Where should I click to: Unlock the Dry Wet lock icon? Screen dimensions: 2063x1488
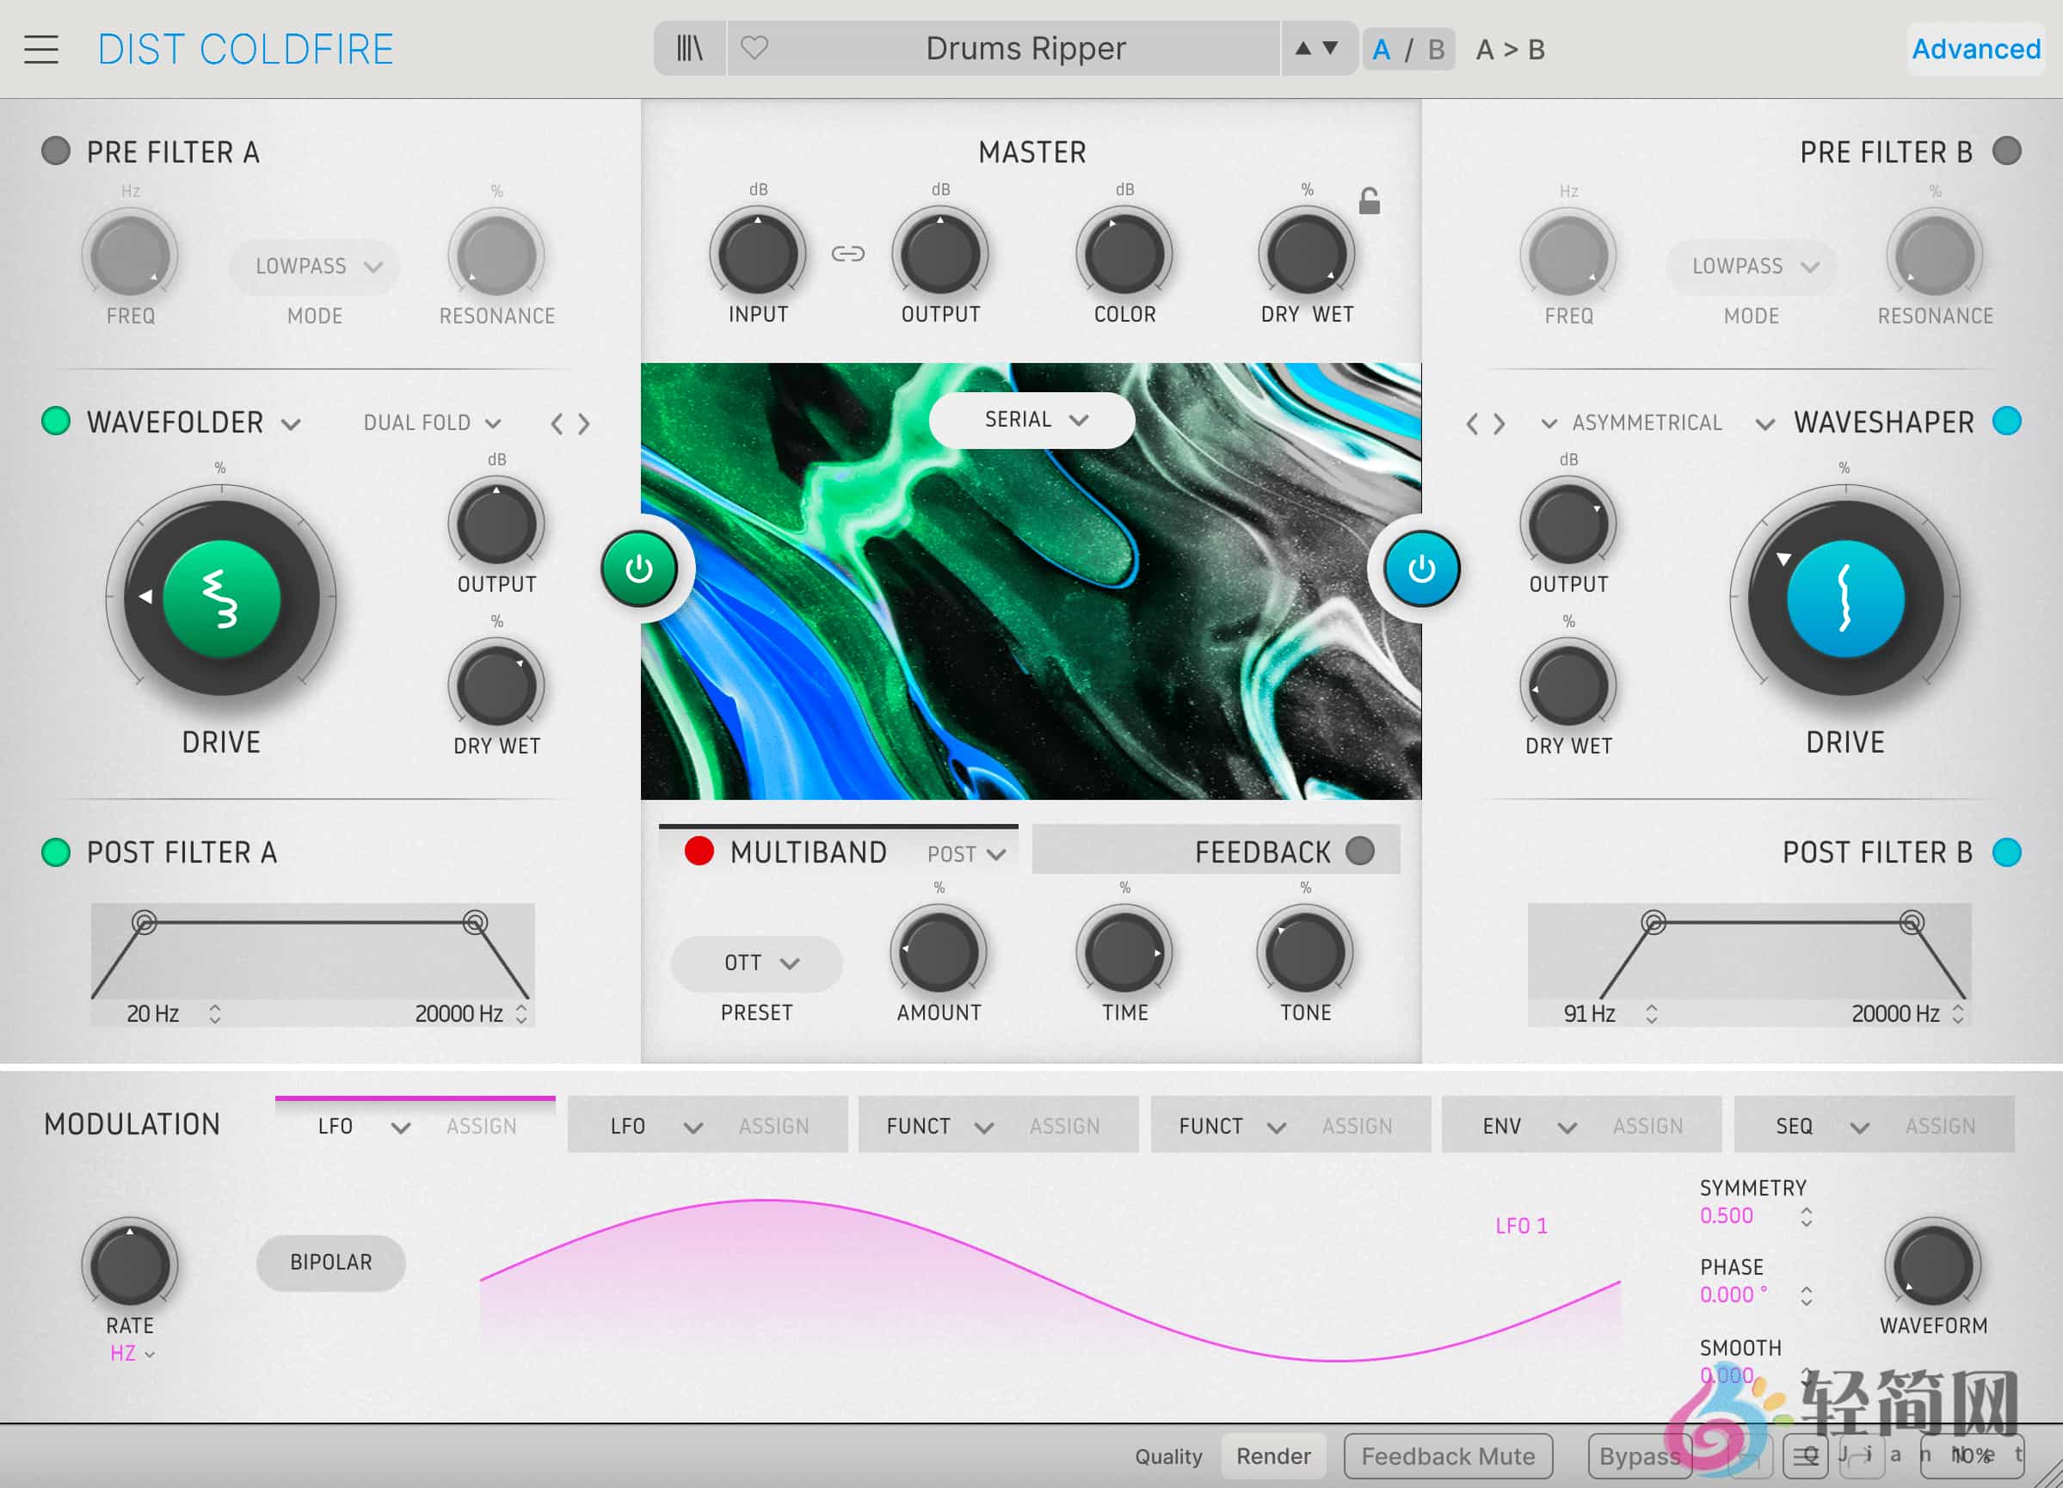1370,202
